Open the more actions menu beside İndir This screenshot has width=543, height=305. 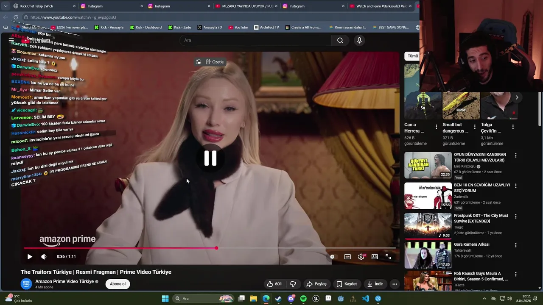tap(395, 284)
